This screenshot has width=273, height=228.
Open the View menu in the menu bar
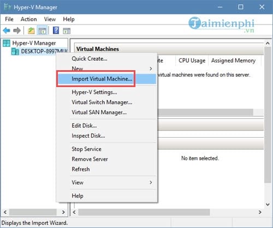point(50,19)
